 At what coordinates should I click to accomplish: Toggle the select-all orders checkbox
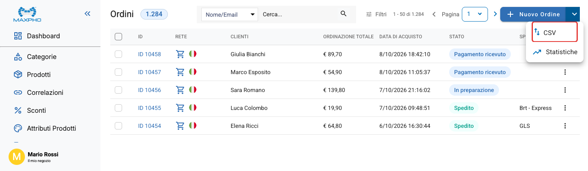pos(118,37)
